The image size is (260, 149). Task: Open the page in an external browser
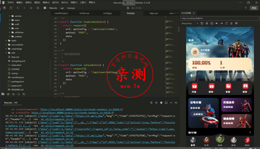(x=202, y=23)
